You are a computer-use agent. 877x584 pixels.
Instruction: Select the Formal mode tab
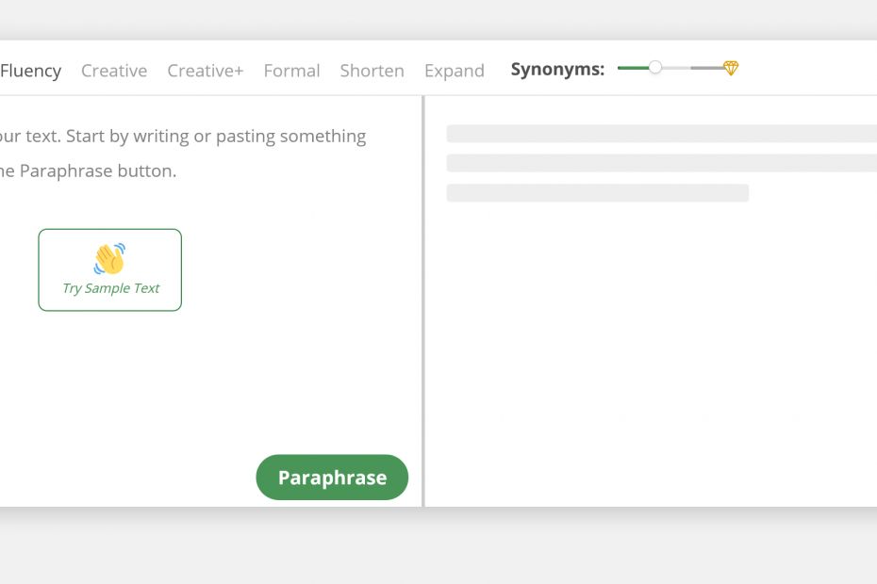(292, 71)
